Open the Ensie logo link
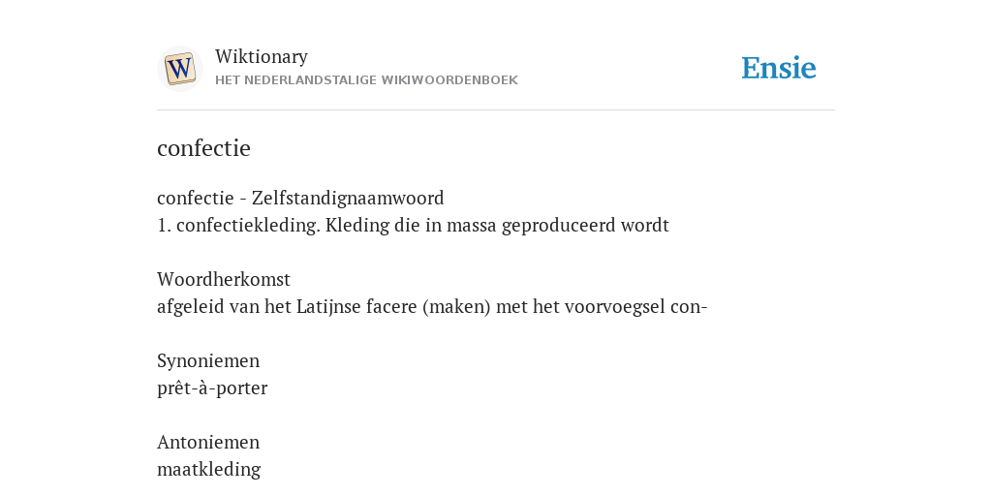 [x=779, y=68]
